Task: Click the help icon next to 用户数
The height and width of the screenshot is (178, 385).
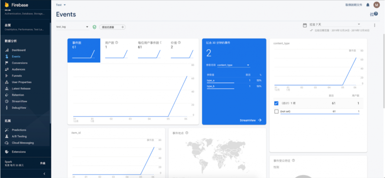Action: coord(117,42)
